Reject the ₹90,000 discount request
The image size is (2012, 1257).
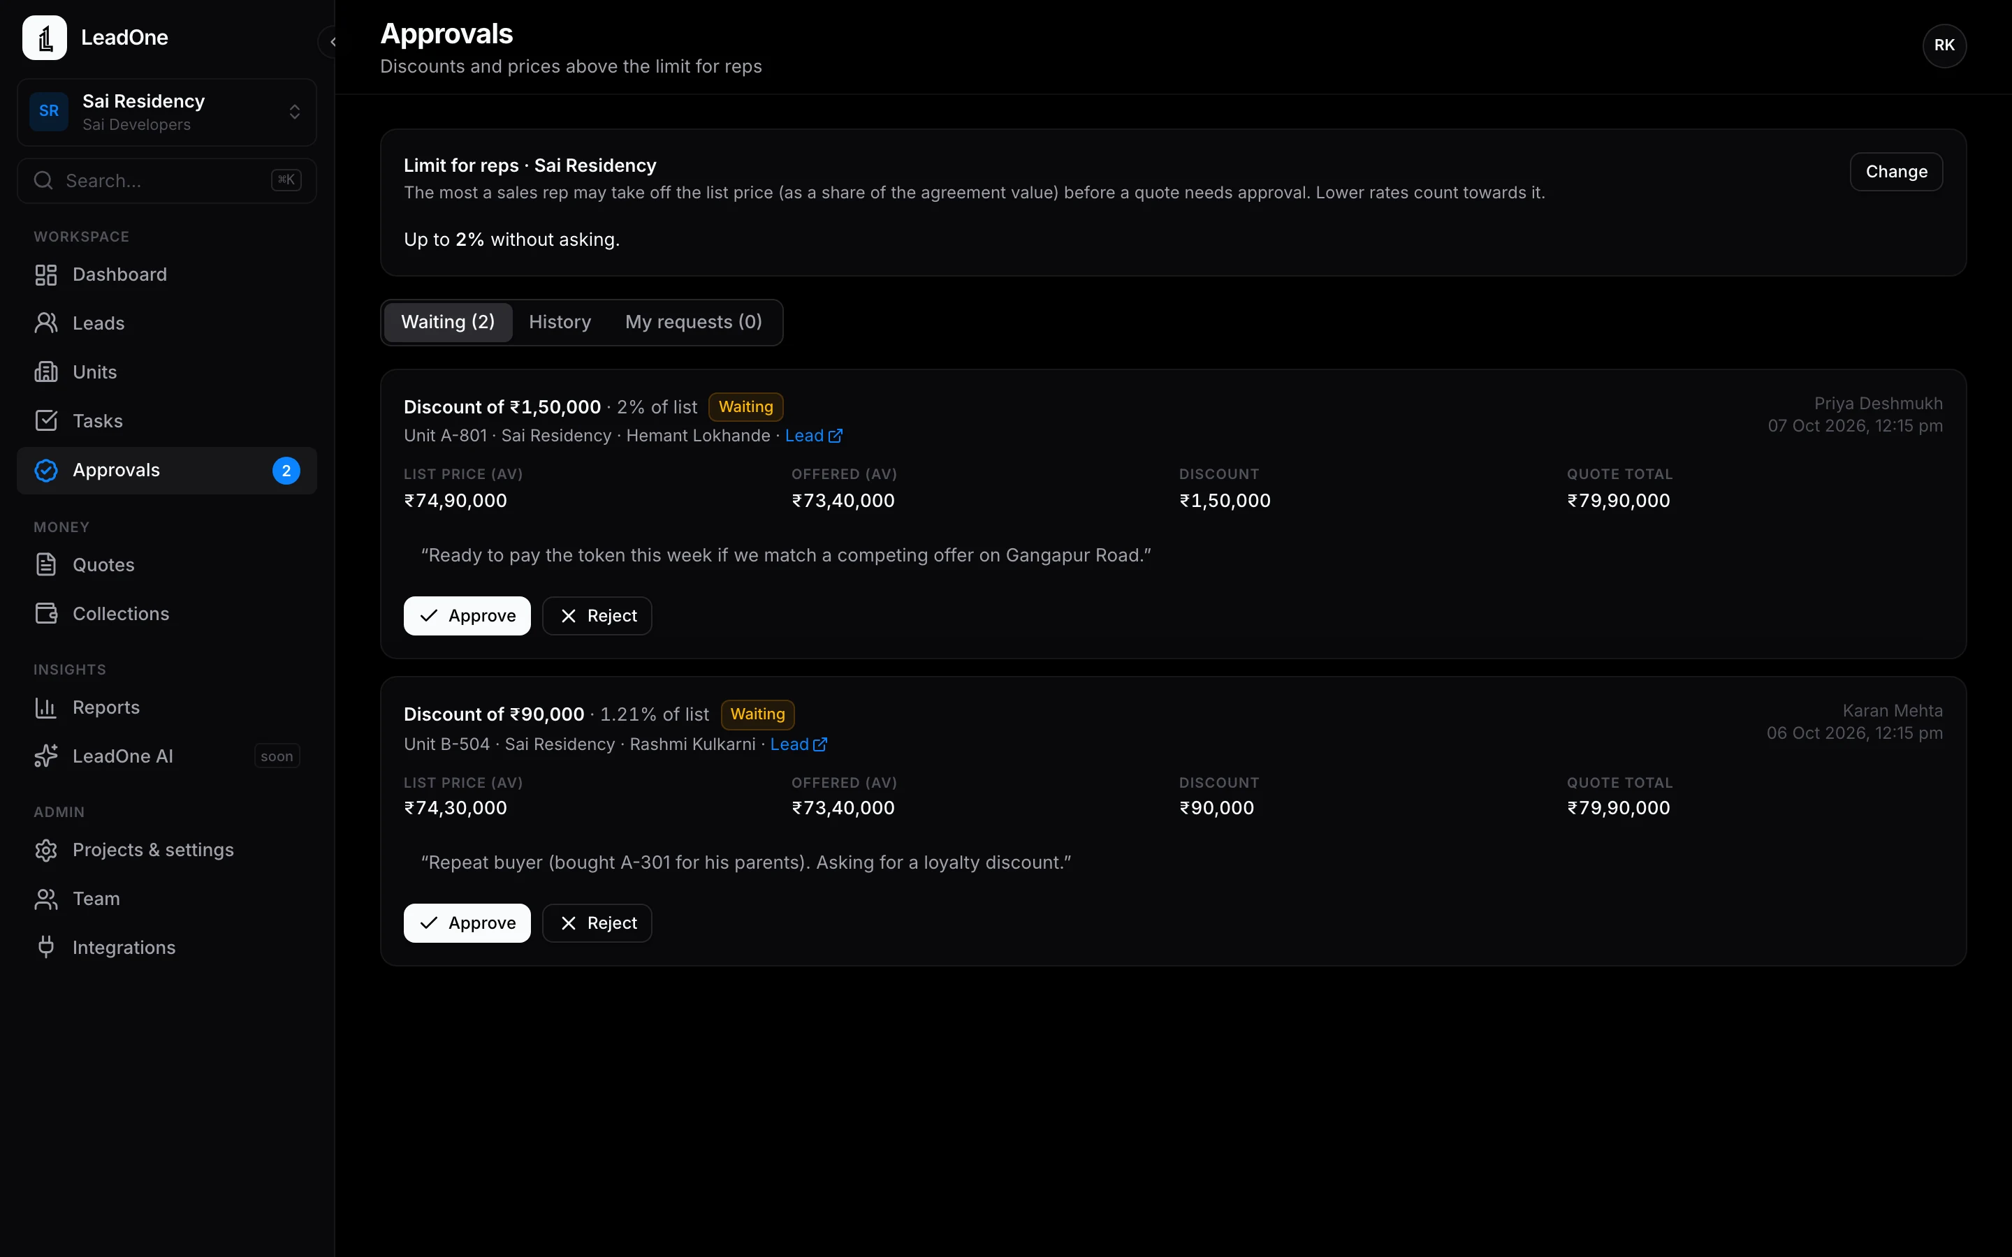click(597, 924)
